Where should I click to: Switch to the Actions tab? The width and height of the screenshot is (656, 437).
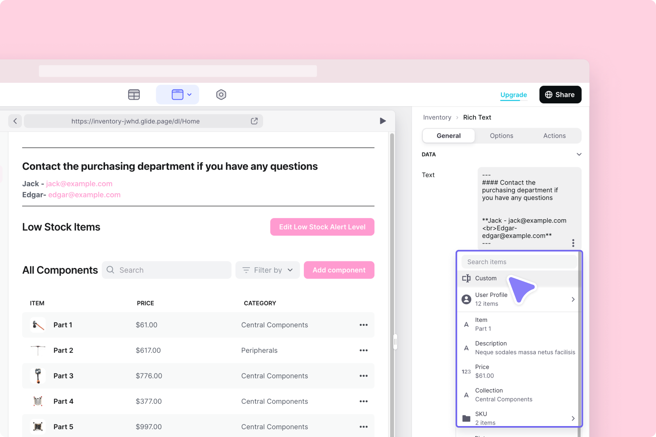tap(554, 136)
